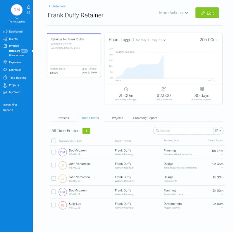Viewport: 234px width, 232px height.
Task: Click the My Team icon
Action: coord(5,92)
